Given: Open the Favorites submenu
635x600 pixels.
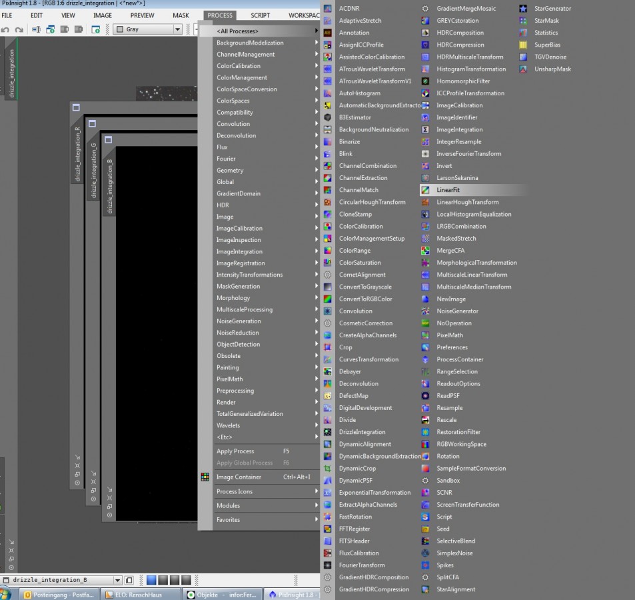Looking at the screenshot, I should pos(265,520).
